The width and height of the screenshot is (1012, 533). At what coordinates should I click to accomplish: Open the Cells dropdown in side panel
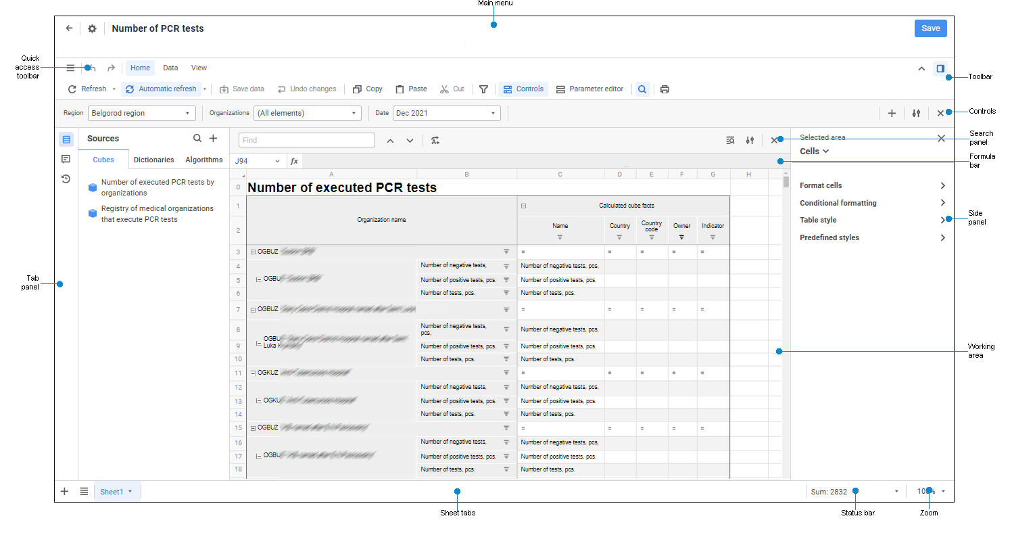click(x=815, y=152)
